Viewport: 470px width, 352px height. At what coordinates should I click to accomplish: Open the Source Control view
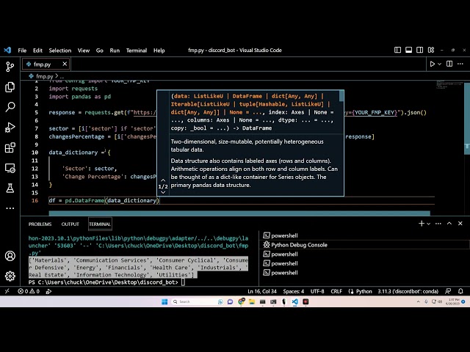point(10,67)
